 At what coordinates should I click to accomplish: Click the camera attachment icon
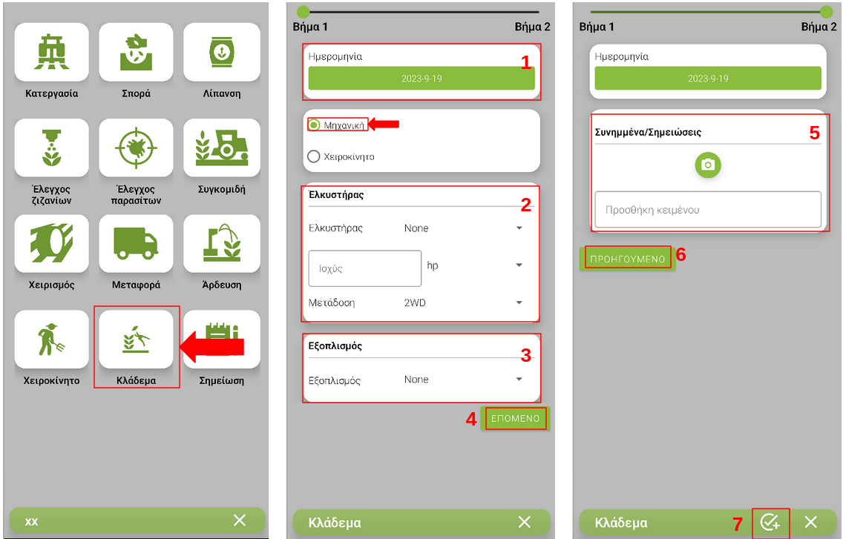coord(708,165)
